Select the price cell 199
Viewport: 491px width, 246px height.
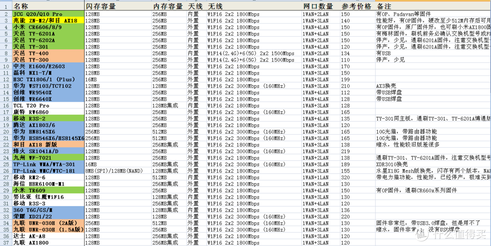click(357, 79)
